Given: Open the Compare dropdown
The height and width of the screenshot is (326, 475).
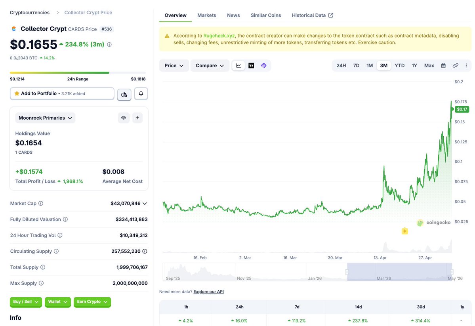Looking at the screenshot, I should click(210, 65).
